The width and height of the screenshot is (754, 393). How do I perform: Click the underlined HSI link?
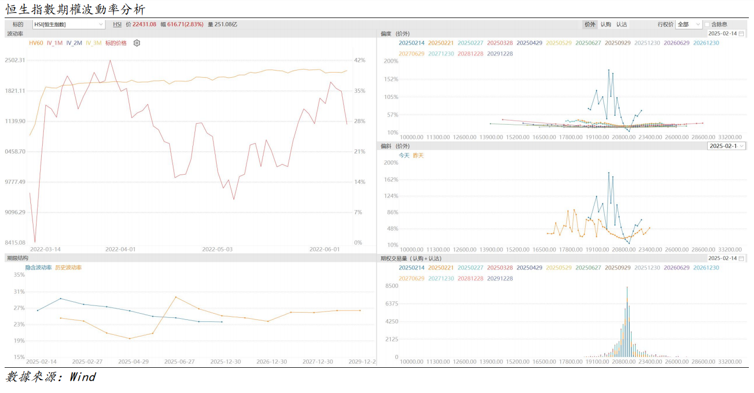tap(117, 24)
